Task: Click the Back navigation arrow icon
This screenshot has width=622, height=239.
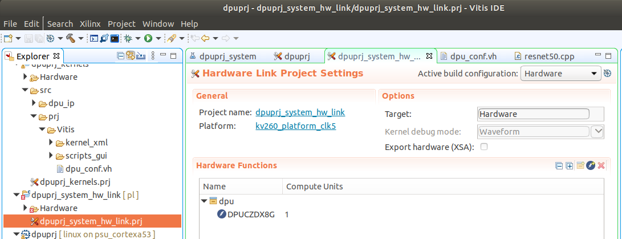Action: click(x=205, y=39)
